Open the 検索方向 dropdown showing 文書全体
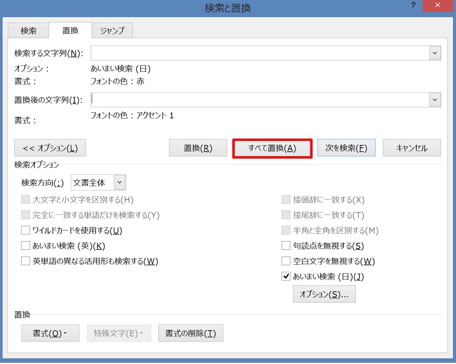 click(98, 182)
